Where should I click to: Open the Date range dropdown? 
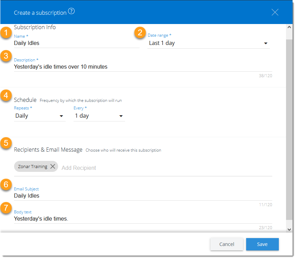click(x=208, y=43)
